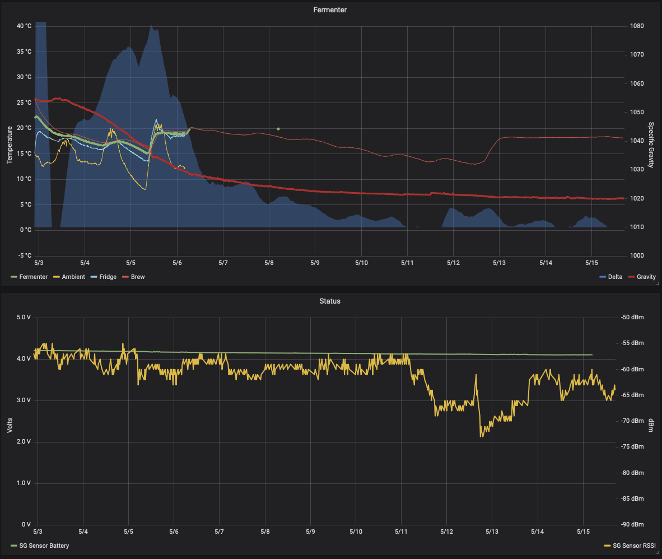662x559 pixels.
Task: Toggle the SG Sensor Battery legend label
Action: pyautogui.click(x=44, y=546)
